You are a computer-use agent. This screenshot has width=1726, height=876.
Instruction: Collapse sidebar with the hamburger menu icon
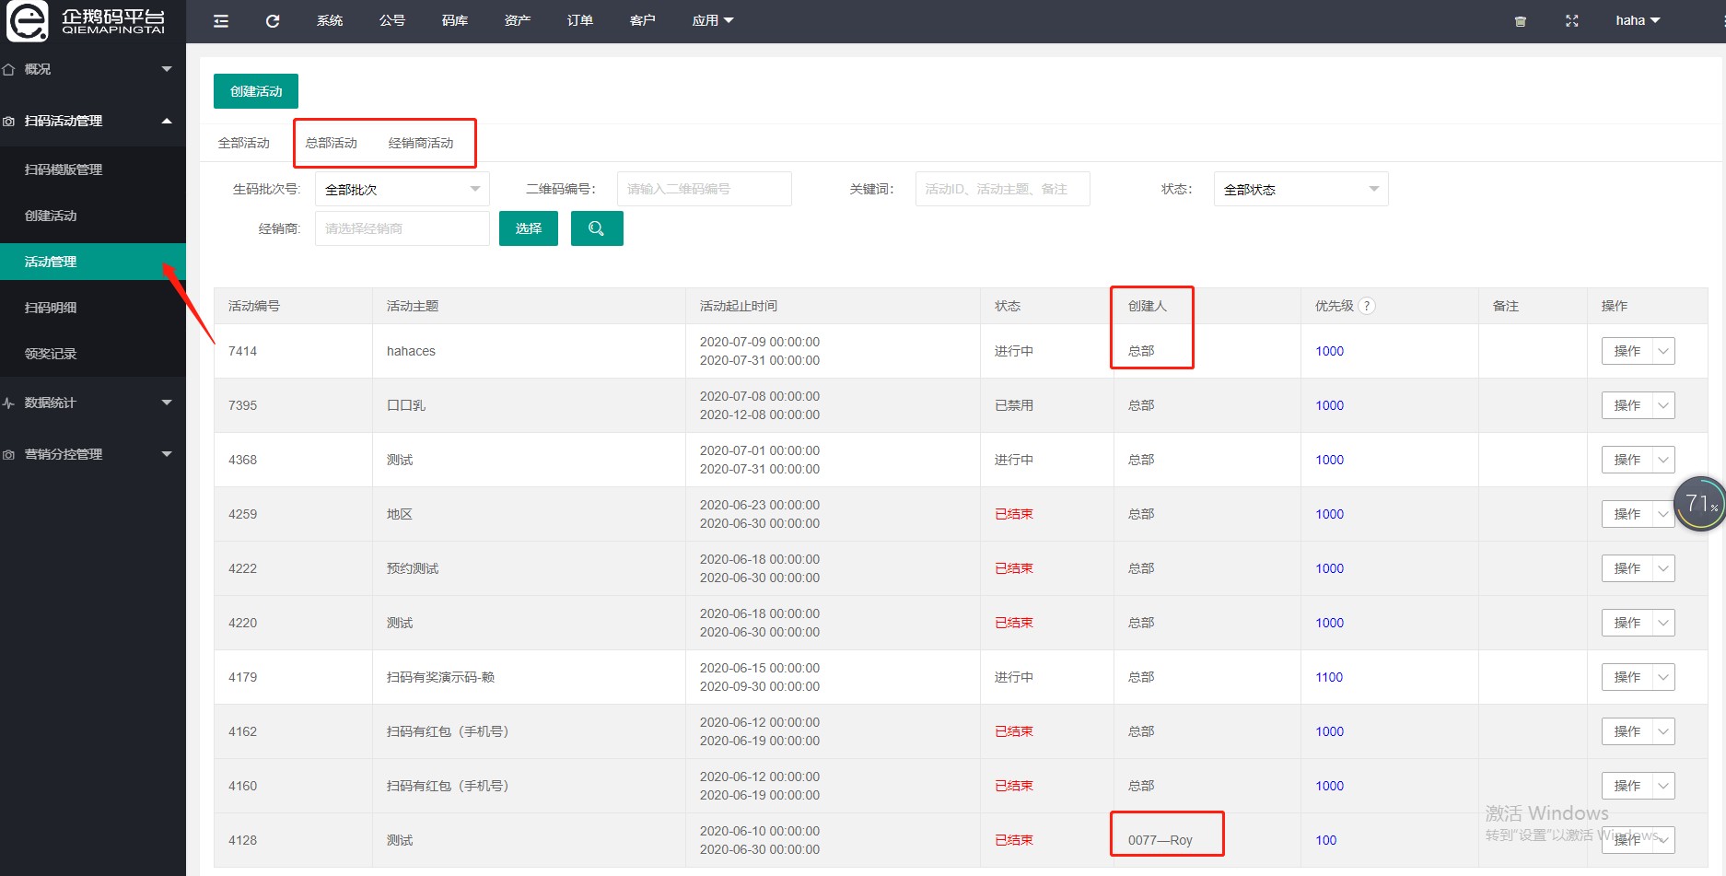click(221, 21)
